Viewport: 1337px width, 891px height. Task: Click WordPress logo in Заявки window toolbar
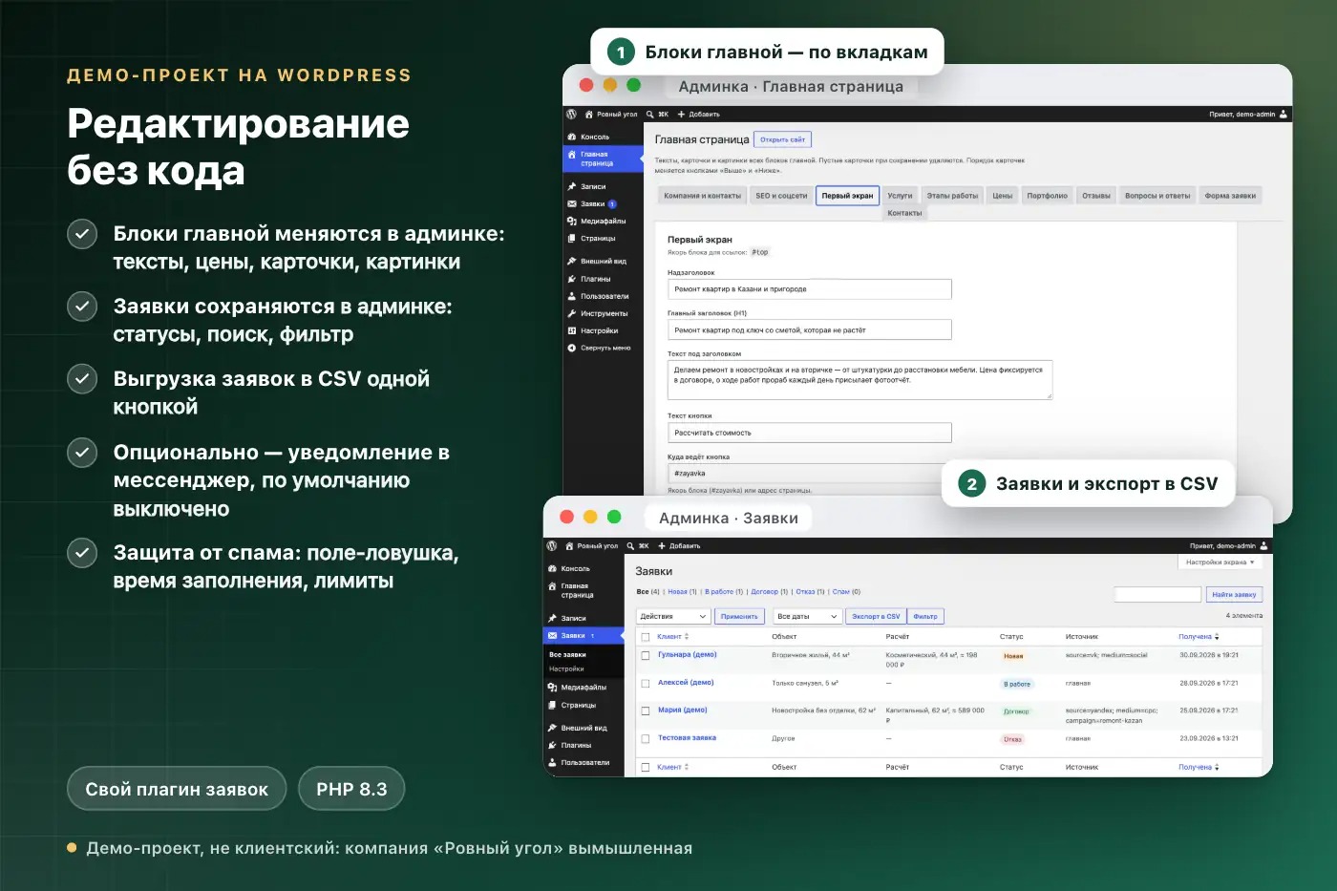click(552, 545)
